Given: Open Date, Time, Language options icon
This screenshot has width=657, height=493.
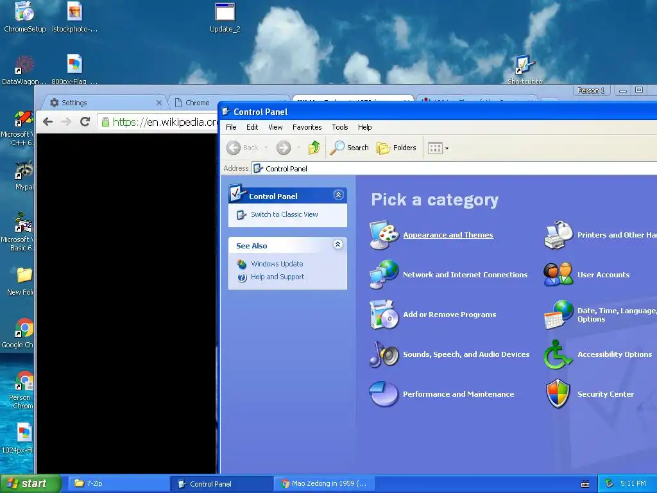Looking at the screenshot, I should pyautogui.click(x=559, y=315).
